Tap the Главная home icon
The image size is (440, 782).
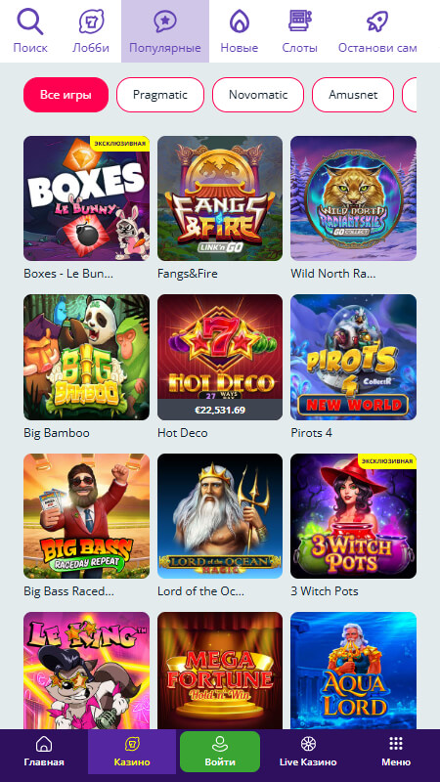pyautogui.click(x=44, y=744)
